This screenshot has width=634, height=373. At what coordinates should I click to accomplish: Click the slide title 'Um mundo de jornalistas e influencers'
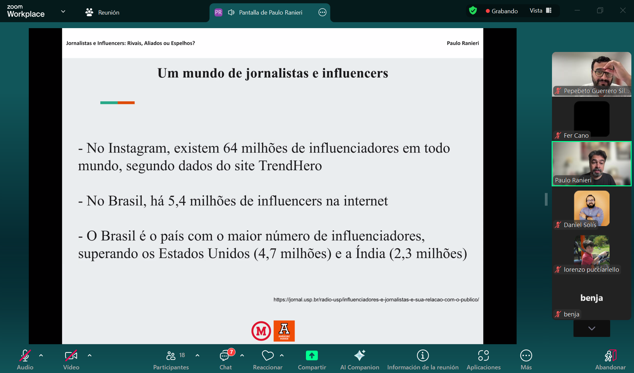(x=273, y=73)
